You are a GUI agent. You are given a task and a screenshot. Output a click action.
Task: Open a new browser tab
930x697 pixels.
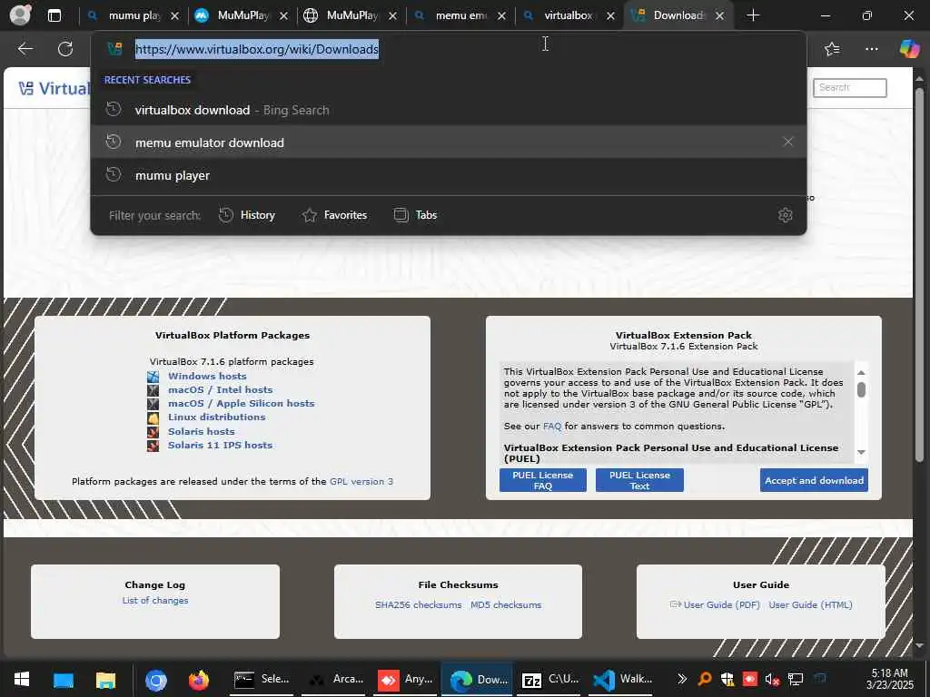coord(753,15)
